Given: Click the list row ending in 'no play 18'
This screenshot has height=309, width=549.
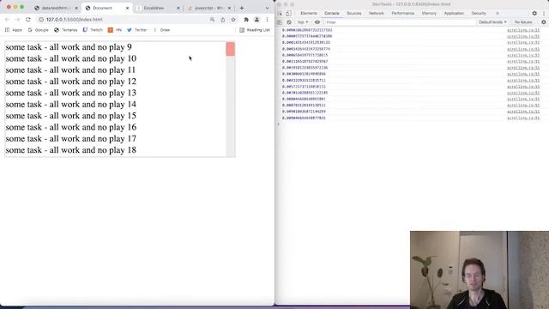Looking at the screenshot, I should point(115,150).
